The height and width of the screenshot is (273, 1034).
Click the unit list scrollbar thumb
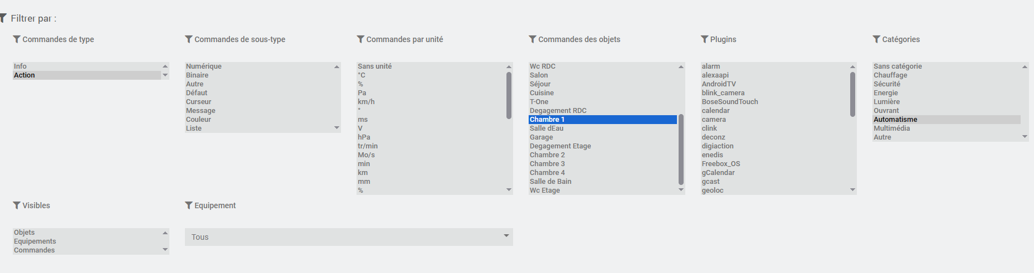[509, 95]
